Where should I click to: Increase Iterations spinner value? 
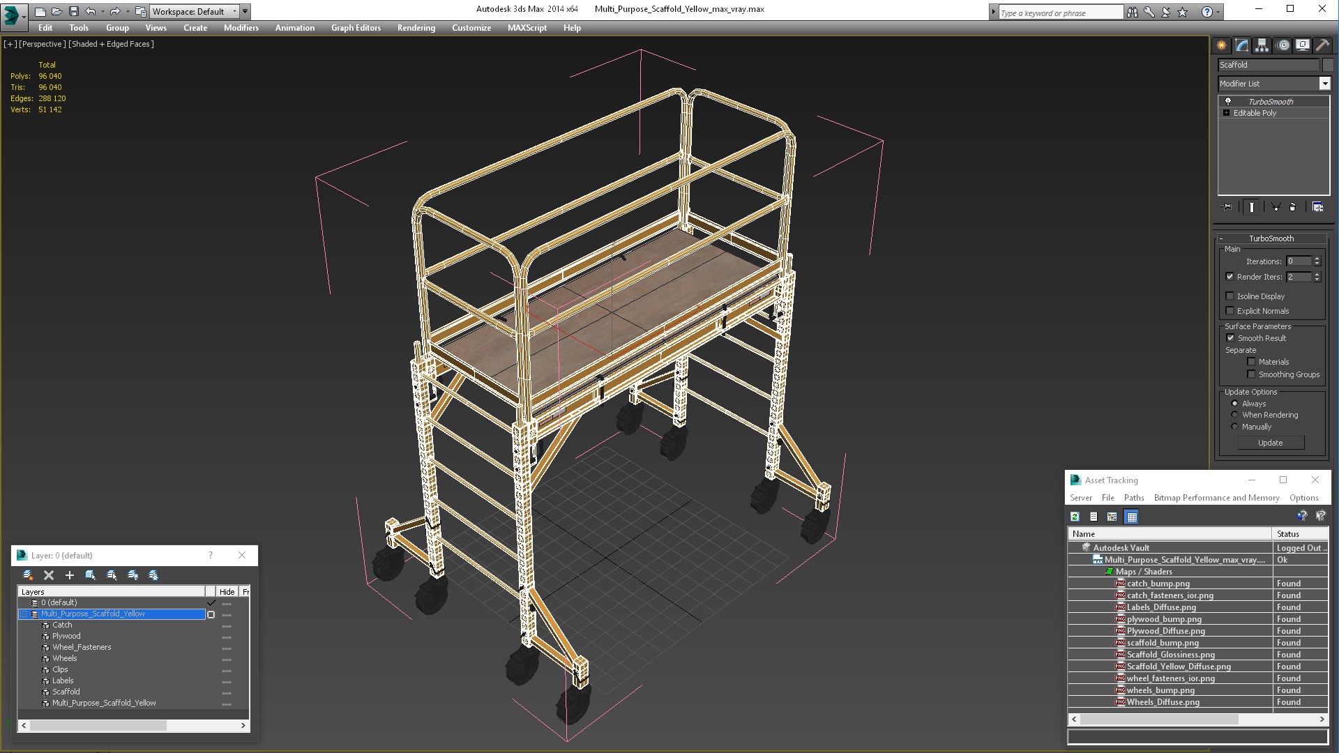tap(1317, 259)
